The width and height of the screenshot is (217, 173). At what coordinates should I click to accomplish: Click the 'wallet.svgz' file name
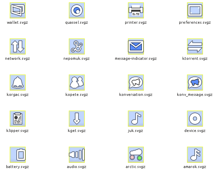[17, 23]
